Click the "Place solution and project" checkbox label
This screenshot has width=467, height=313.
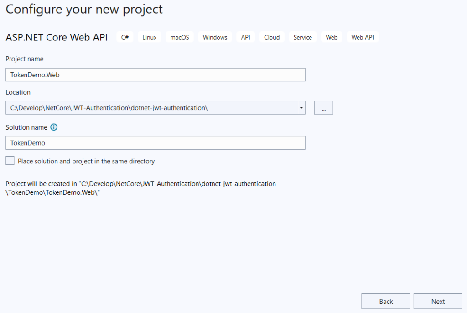click(x=86, y=161)
